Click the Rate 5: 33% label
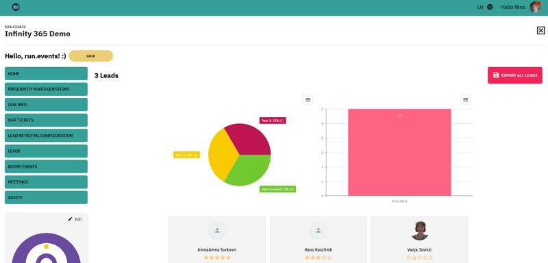Viewport: 548px width, 263px height. pos(273,121)
